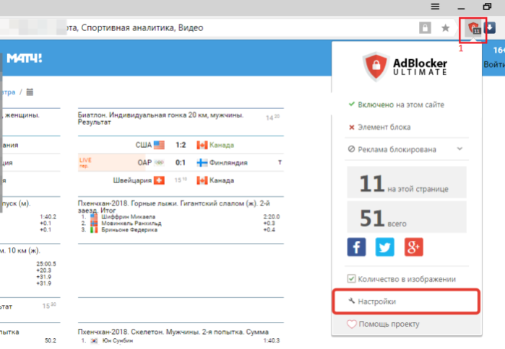Viewport: 505px width, 349px height.
Task: Open США 1:2 Канада match
Action: coord(181,145)
